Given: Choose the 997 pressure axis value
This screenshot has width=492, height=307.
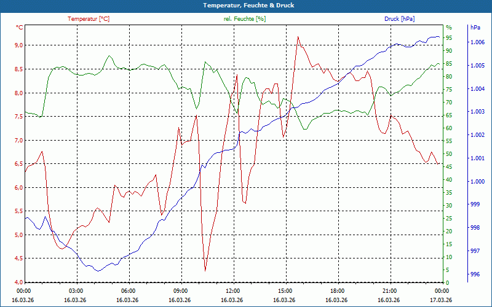Looking at the screenshot, I should point(475,251).
